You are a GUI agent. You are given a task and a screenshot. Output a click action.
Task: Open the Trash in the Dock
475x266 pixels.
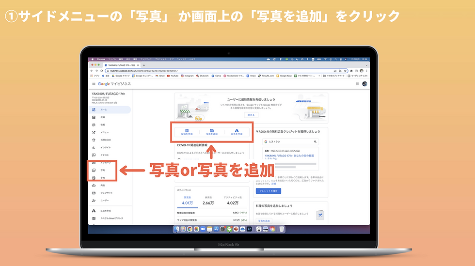point(282,229)
